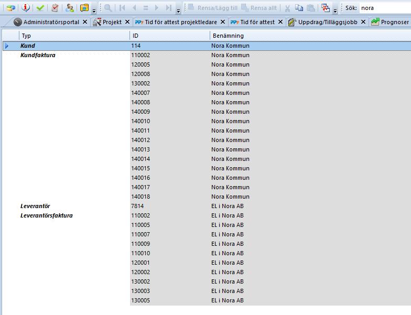
Task: Click the scissors cut icon
Action: pos(287,8)
